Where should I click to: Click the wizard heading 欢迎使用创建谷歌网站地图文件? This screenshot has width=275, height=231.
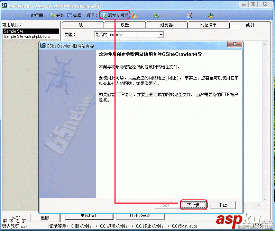[x=150, y=54]
